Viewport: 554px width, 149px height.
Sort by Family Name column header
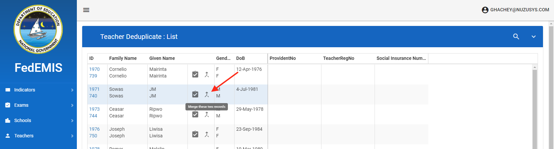[123, 58]
